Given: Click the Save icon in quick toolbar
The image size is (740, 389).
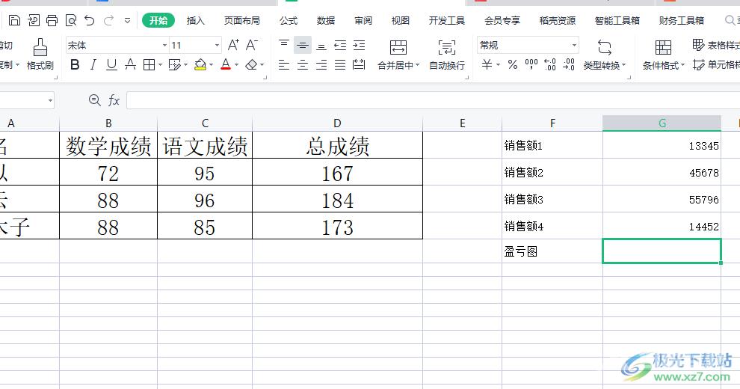Looking at the screenshot, I should pyautogui.click(x=15, y=20).
